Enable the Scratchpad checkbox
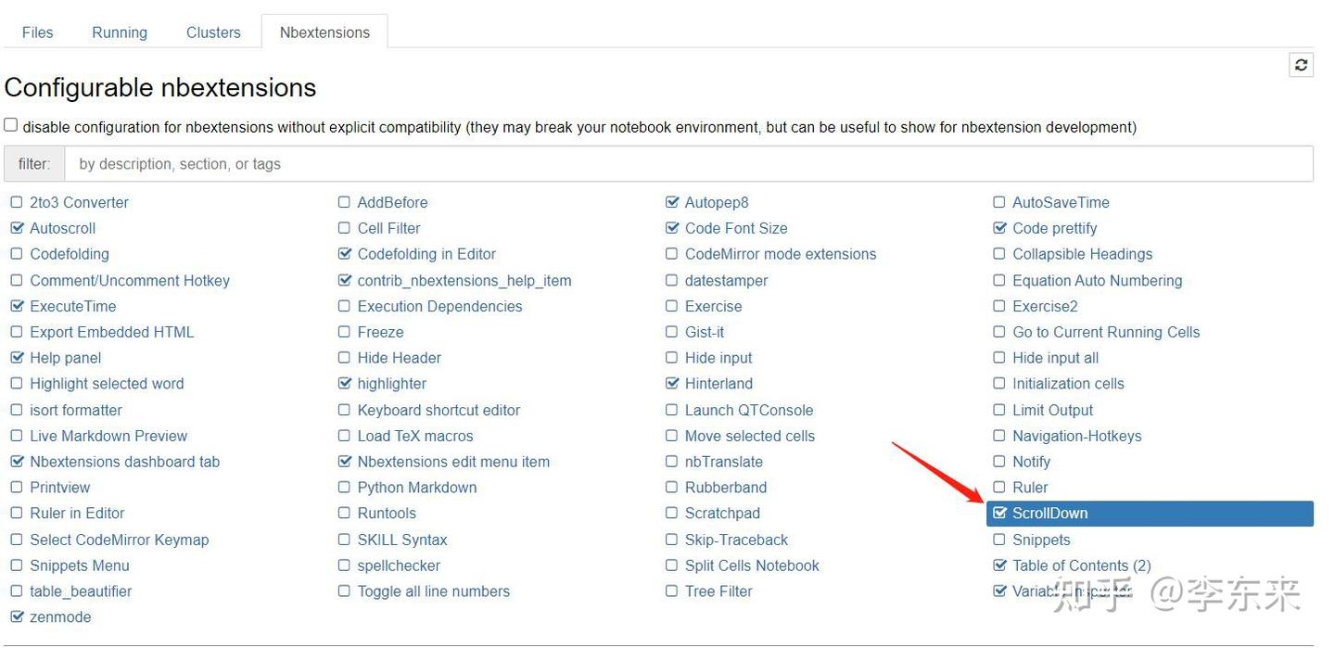This screenshot has height=648, width=1335. coord(672,514)
